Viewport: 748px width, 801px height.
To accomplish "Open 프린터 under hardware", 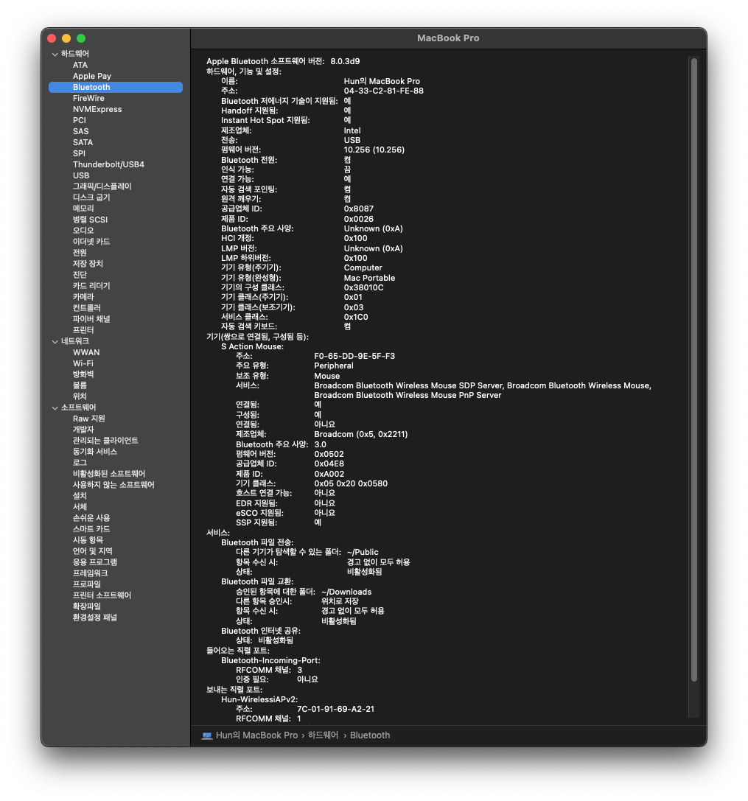I will [x=83, y=330].
